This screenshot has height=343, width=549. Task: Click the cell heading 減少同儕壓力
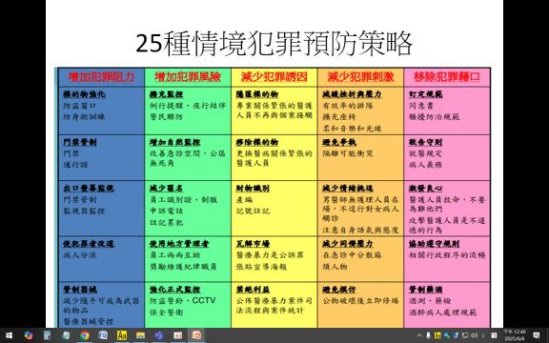pos(348,244)
